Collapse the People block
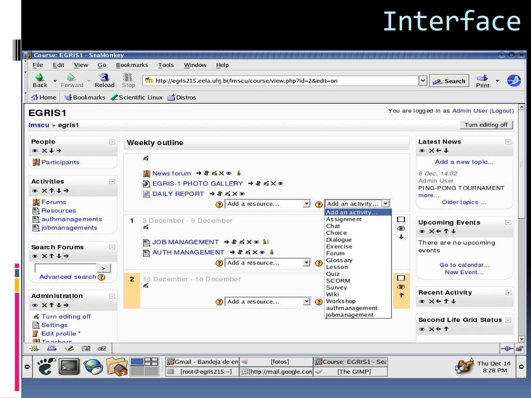The width and height of the screenshot is (531, 398). coord(112,142)
